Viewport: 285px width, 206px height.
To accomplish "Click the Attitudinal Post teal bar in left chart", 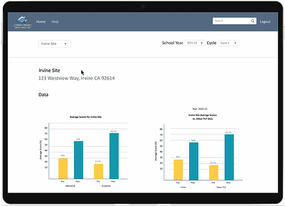I will click(x=78, y=160).
